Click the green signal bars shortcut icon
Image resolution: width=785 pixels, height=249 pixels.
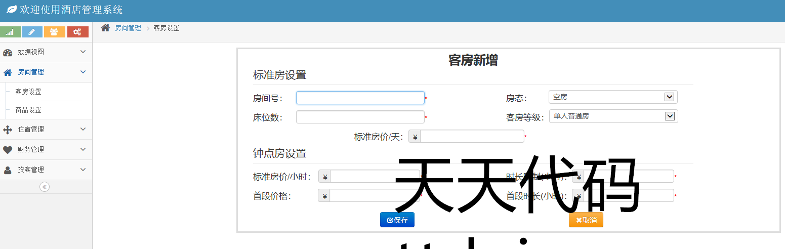click(x=10, y=32)
